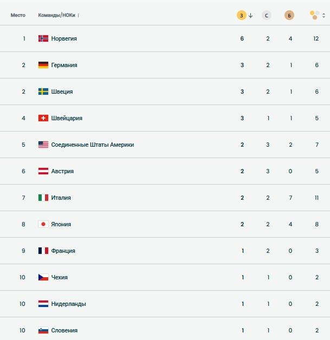Click Norway's flag icon

point(43,38)
